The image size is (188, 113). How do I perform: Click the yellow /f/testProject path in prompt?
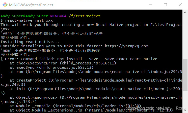[85, 16]
